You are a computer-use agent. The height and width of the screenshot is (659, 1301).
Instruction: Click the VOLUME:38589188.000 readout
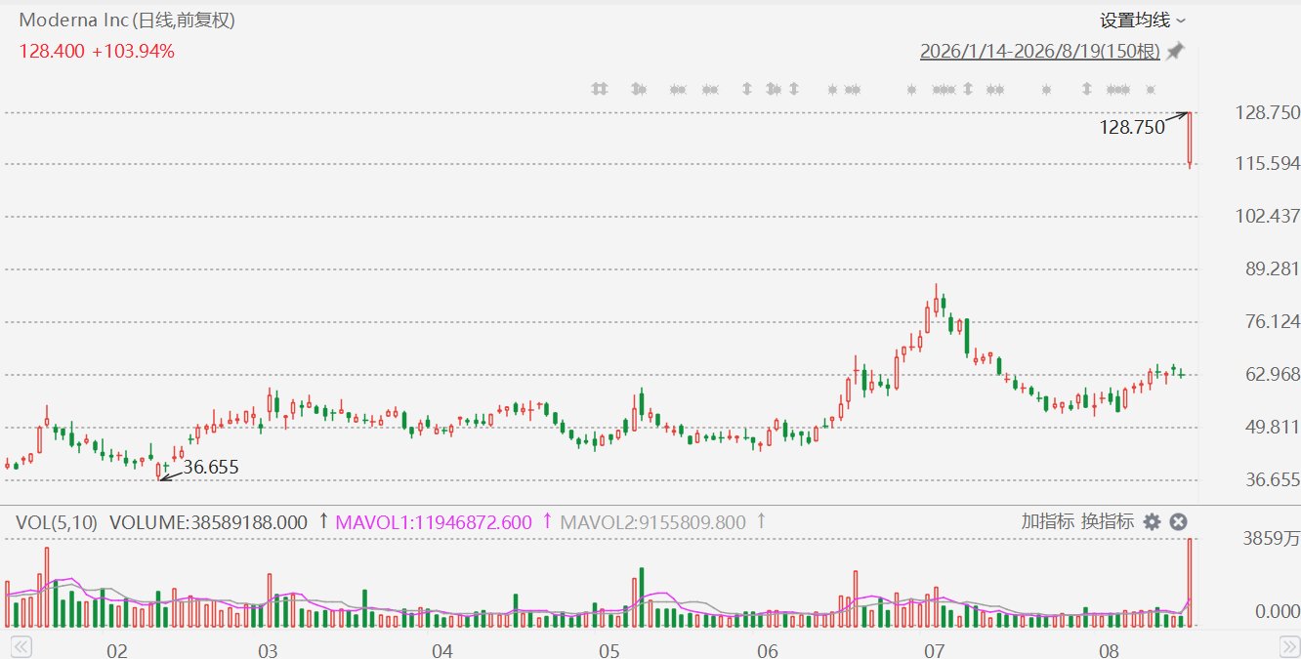pyautogui.click(x=208, y=522)
